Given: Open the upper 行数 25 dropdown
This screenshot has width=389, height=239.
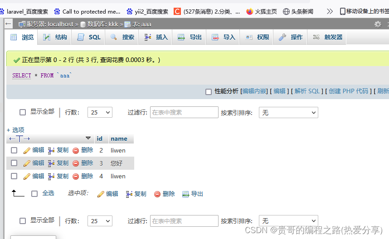Looking at the screenshot, I should coord(100,112).
